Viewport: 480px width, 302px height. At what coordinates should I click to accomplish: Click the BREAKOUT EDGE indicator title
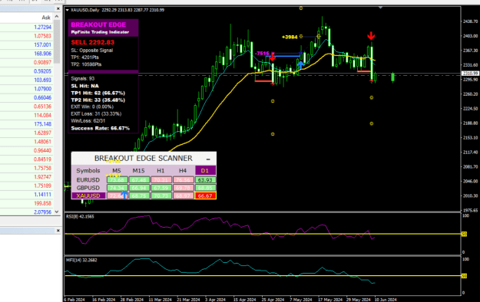98,25
